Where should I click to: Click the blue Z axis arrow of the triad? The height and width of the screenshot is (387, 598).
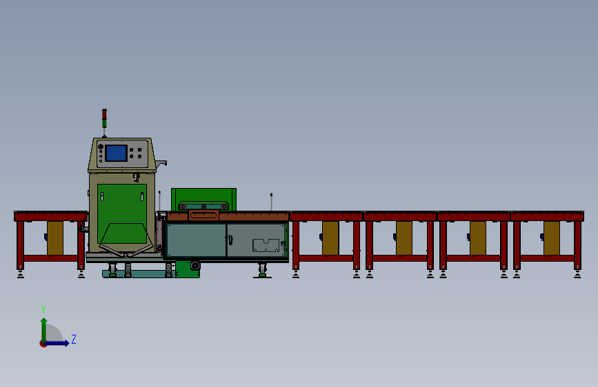[x=57, y=343]
